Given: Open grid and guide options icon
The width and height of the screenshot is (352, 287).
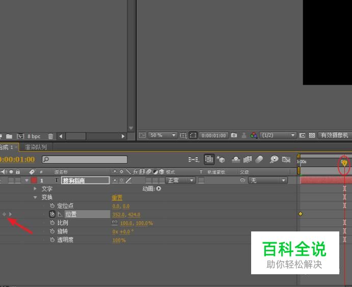Looking at the screenshot, I should [x=183, y=136].
